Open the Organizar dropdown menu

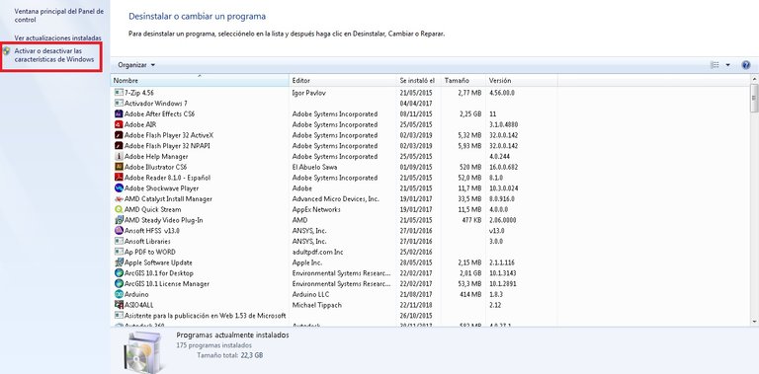click(x=136, y=65)
